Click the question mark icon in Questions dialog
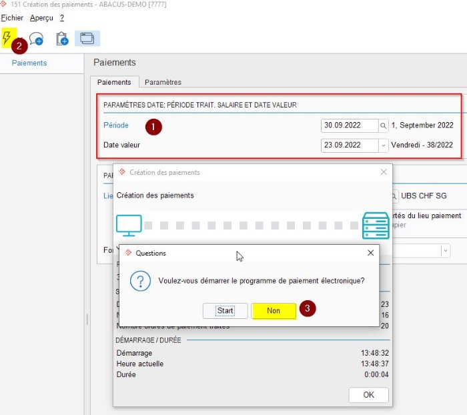Viewport: 467px width, 415px height. (x=140, y=281)
